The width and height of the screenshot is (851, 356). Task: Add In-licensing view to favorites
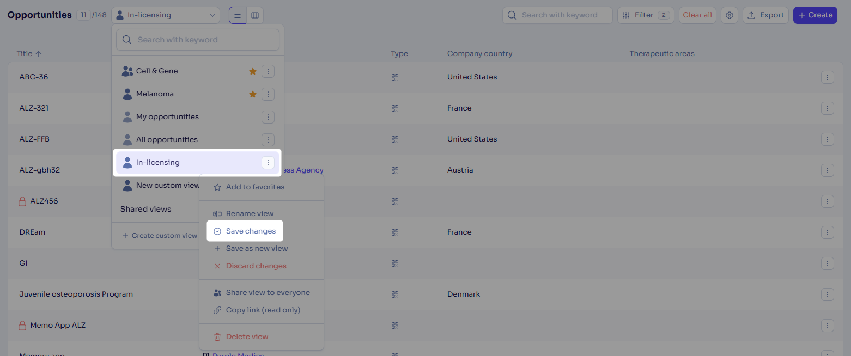255,187
